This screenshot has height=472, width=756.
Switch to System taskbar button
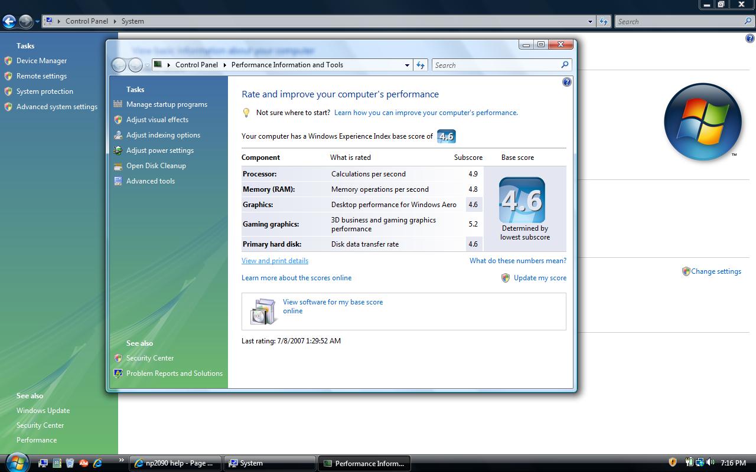coord(270,463)
